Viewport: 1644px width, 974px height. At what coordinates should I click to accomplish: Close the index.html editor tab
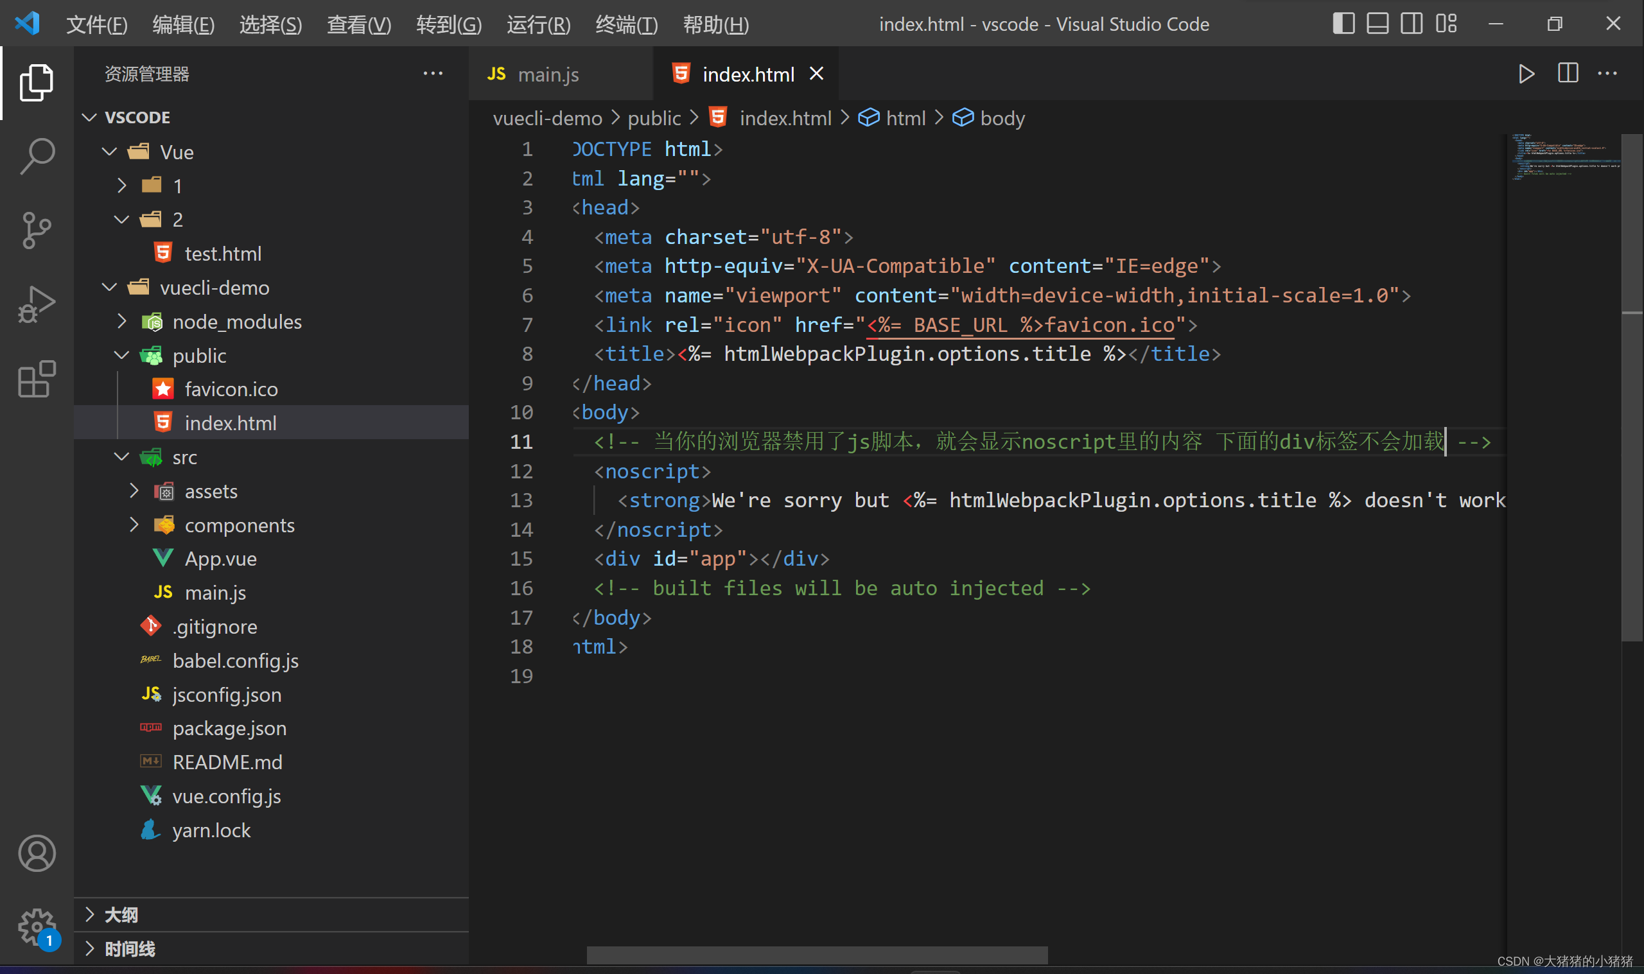[x=816, y=73]
